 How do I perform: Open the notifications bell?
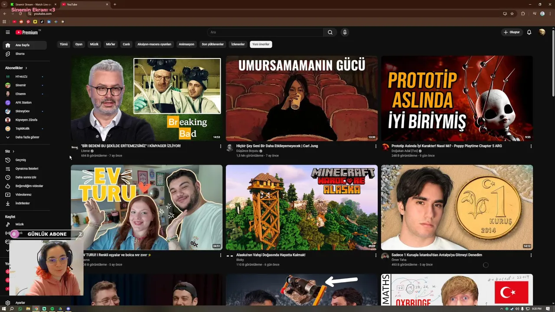click(x=529, y=32)
